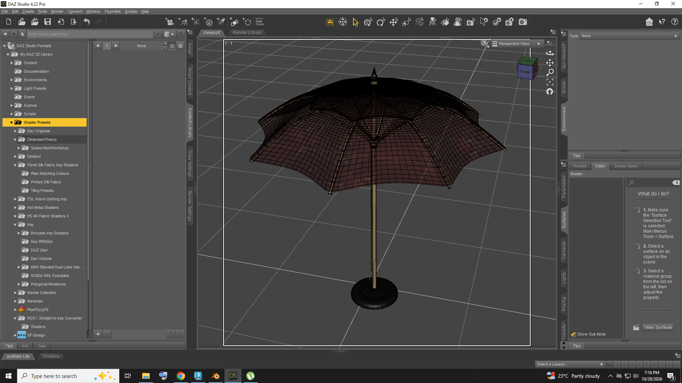Open the Select a Lesson dropdown
The image size is (682, 383).
point(570,364)
